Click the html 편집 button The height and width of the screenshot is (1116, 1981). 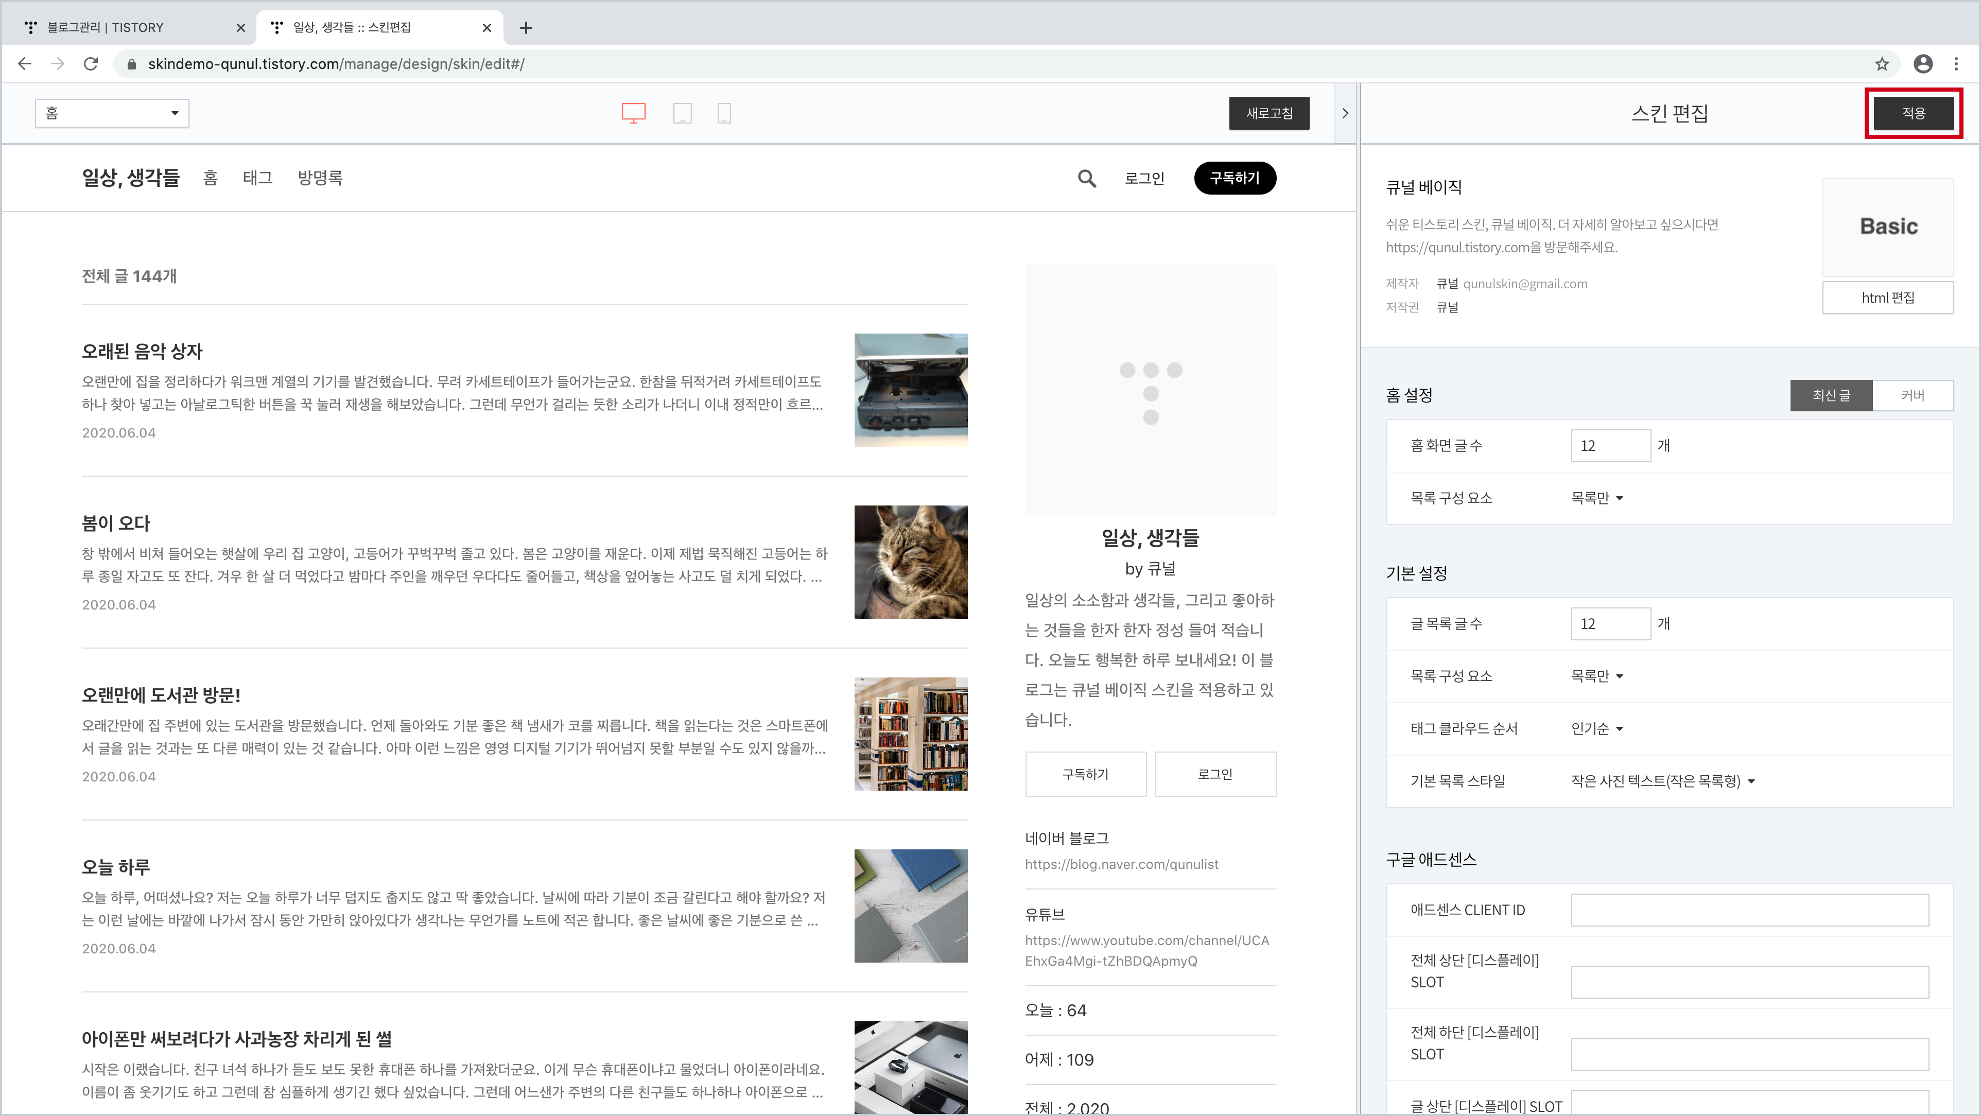(1887, 298)
